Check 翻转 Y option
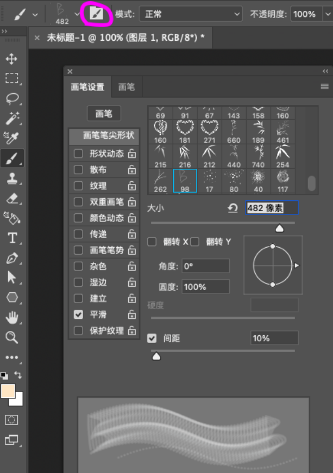Image resolution: width=333 pixels, height=473 pixels. click(195, 242)
